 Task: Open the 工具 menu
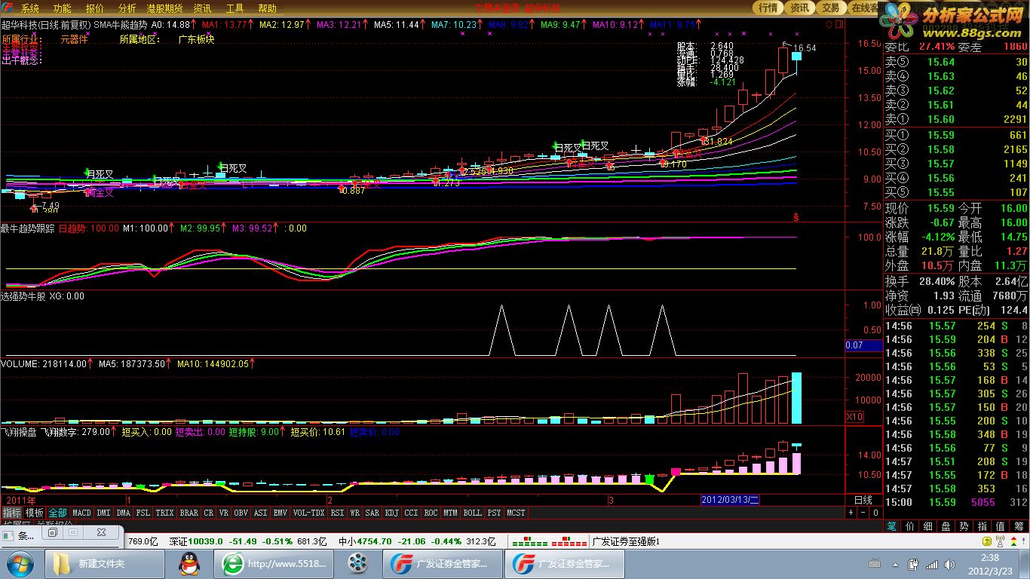pyautogui.click(x=235, y=8)
